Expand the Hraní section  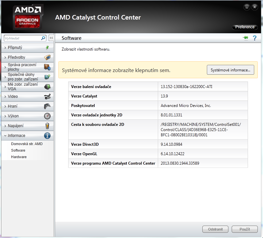coord(27,106)
